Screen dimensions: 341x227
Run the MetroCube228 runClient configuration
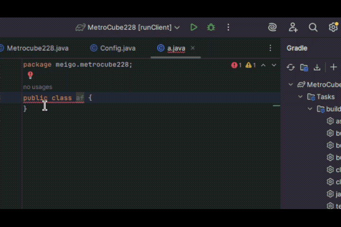pos(194,27)
